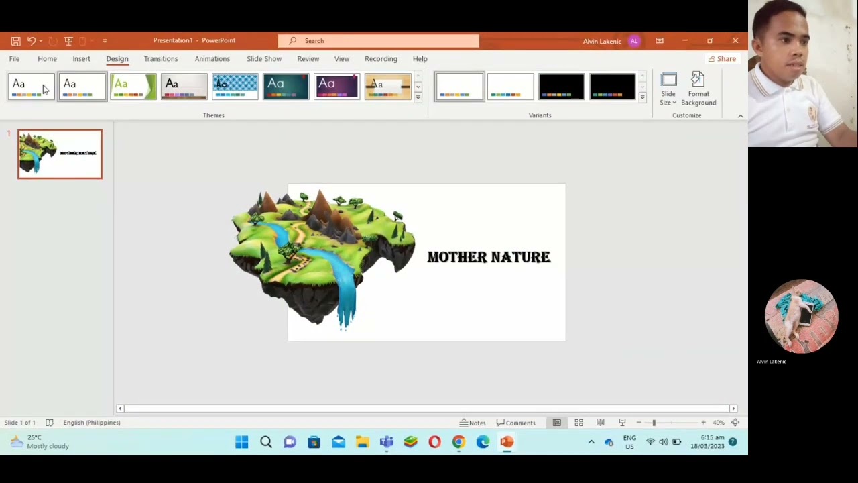The width and height of the screenshot is (858, 483).
Task: Fit slide to current window icon
Action: coord(735,423)
